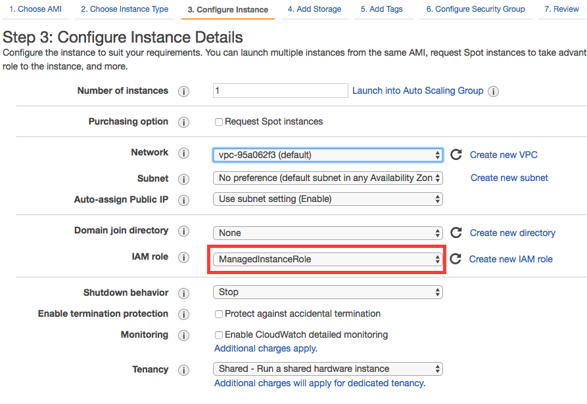Check Protect against accidental termination
Viewport: 587px width, 404px height.
(219, 314)
